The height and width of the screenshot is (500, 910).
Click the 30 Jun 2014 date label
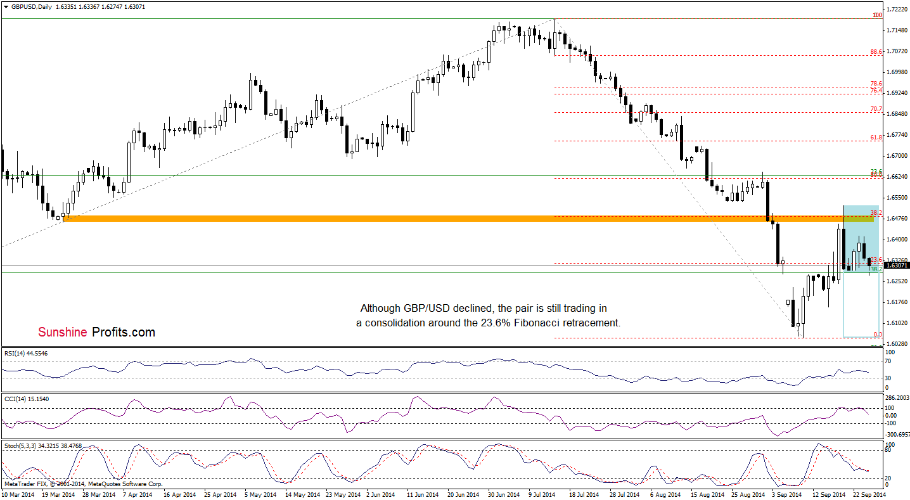click(x=504, y=493)
